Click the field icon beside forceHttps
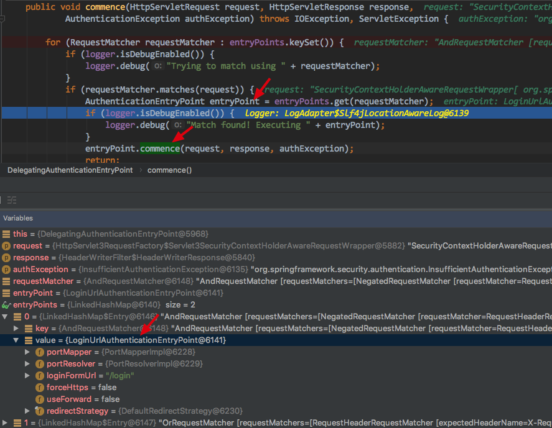Image resolution: width=552 pixels, height=428 pixels. pyautogui.click(x=39, y=387)
